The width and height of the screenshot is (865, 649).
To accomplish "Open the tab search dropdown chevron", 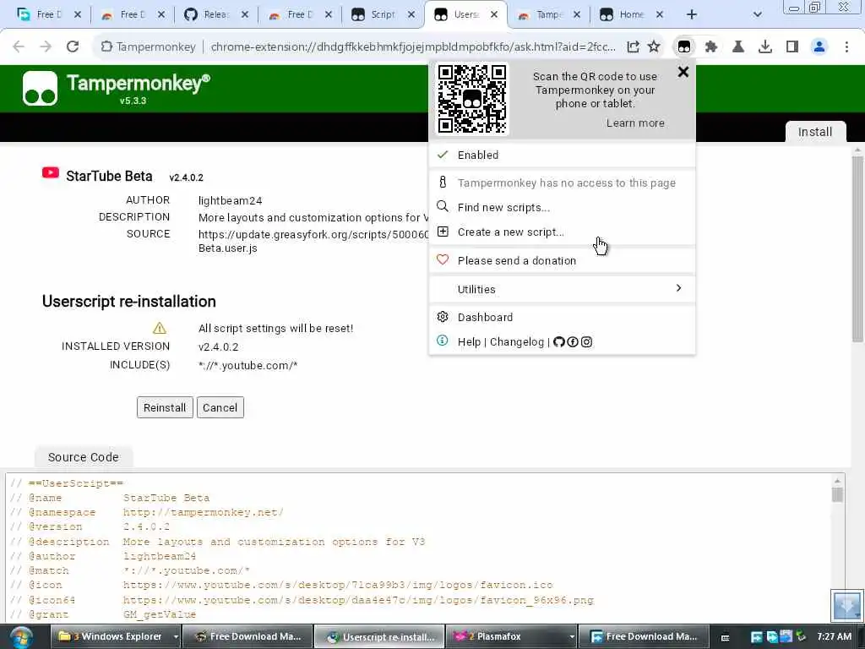I will 758,15.
